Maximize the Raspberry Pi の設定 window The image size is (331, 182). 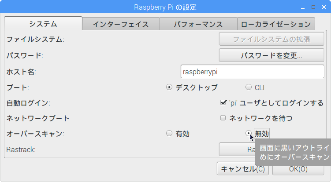313,7
